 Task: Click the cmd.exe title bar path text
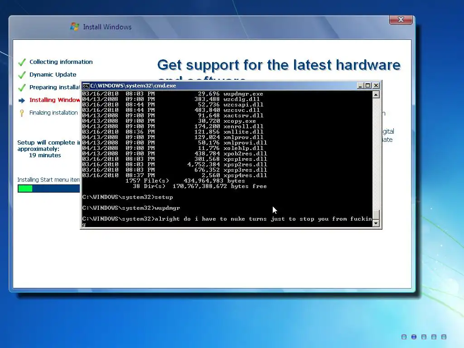coord(133,86)
